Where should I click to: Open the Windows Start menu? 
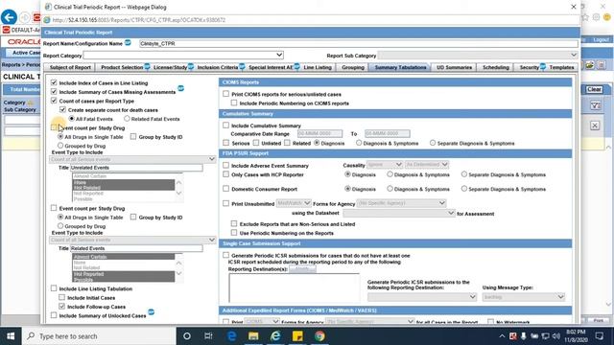[x=11, y=336]
